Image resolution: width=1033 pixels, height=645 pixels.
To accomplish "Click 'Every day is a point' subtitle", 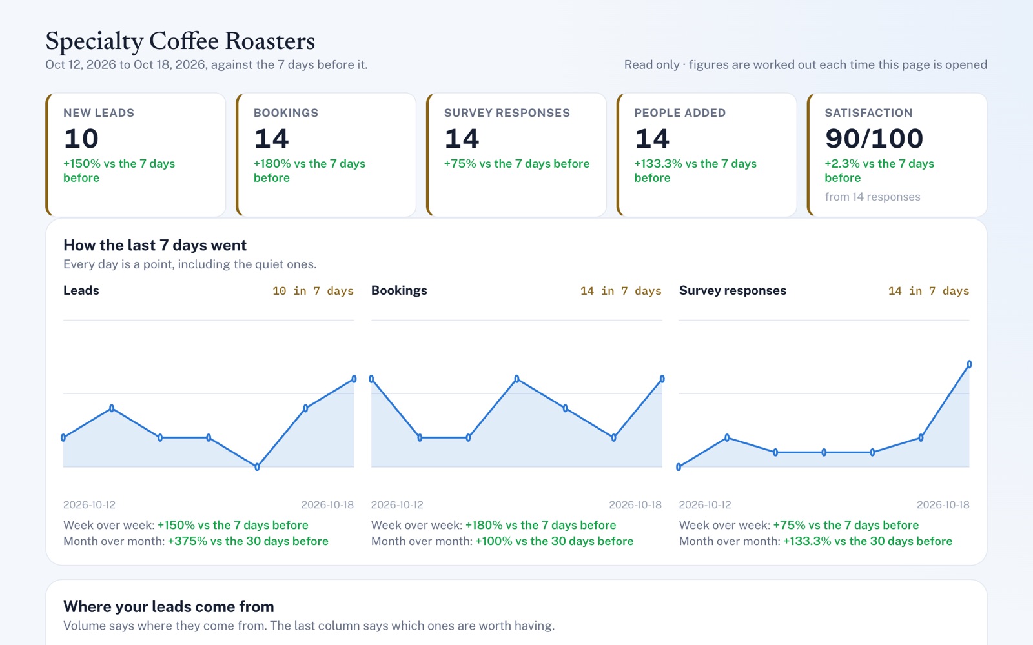I will coord(190,264).
